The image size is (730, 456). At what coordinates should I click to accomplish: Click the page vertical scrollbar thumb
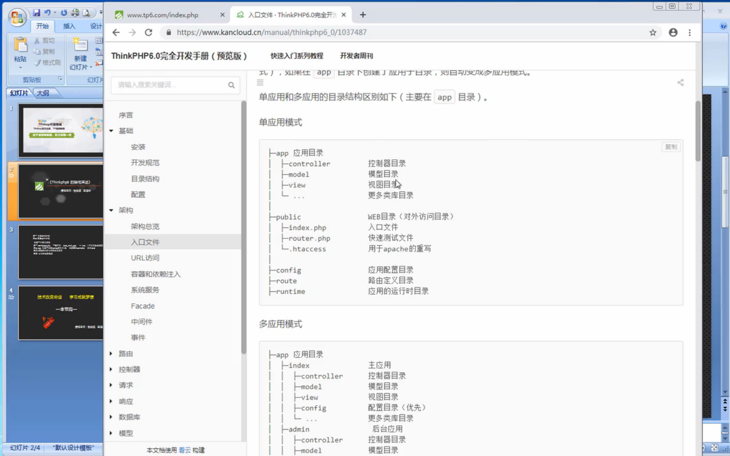[698, 131]
